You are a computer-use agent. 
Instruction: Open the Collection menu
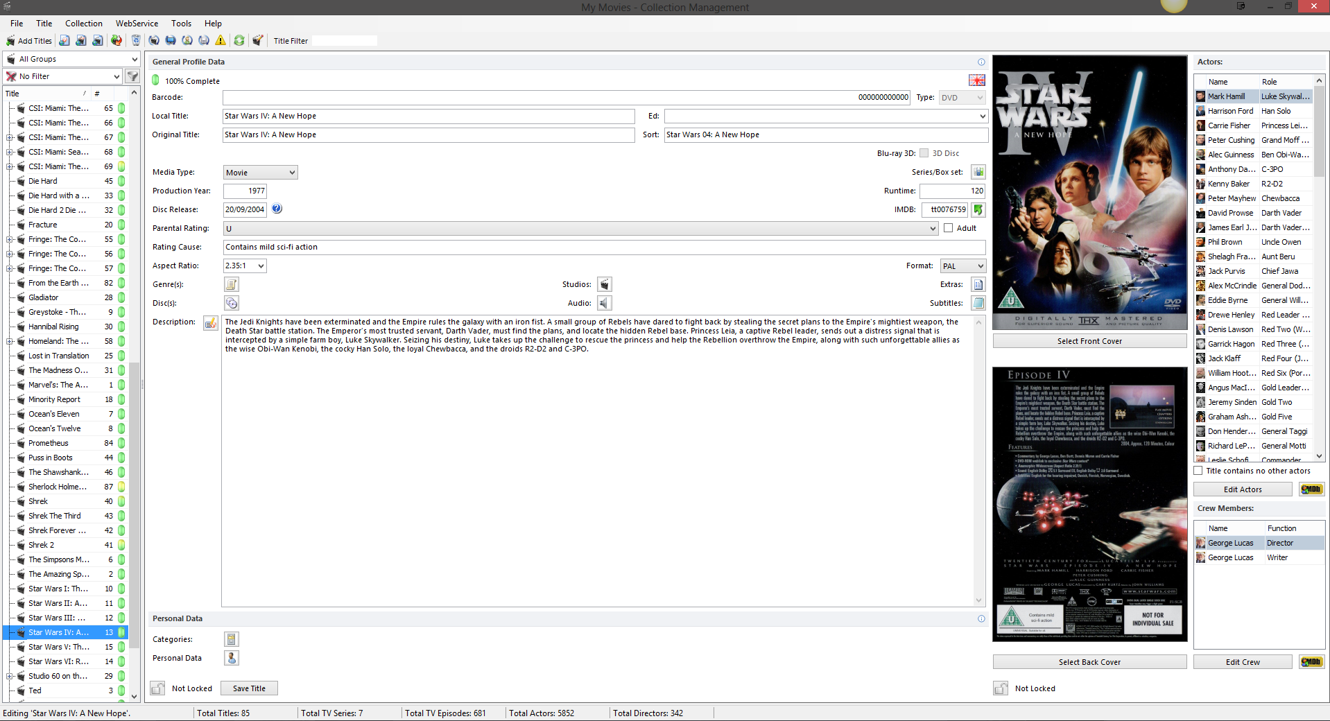83,24
